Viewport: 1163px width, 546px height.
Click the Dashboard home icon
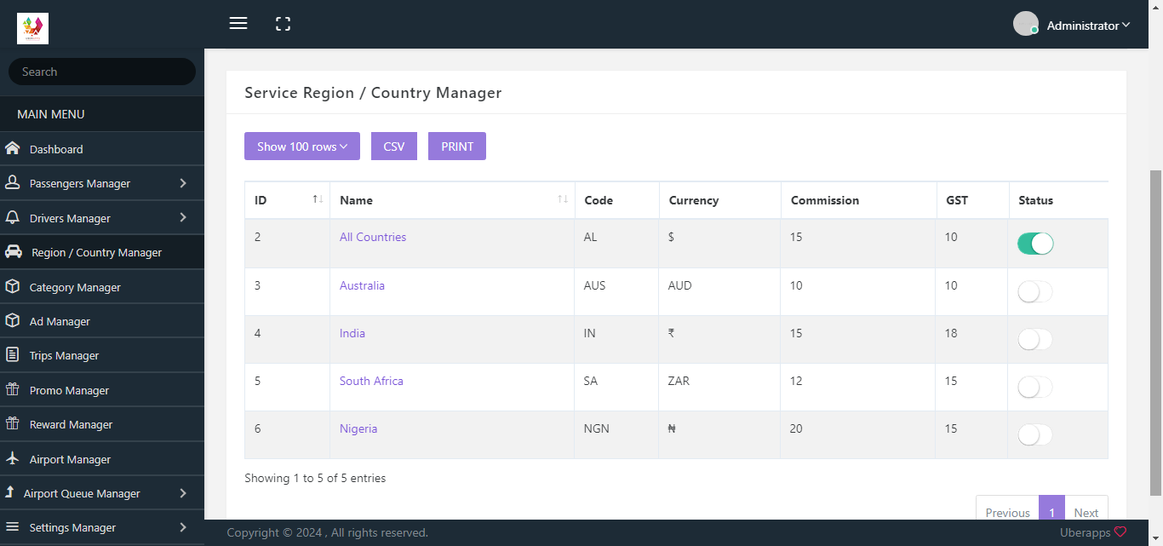point(13,148)
